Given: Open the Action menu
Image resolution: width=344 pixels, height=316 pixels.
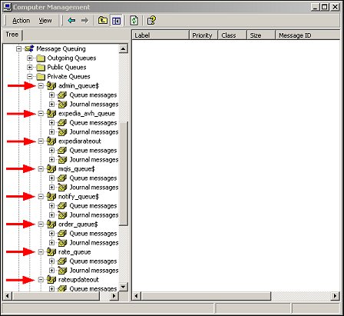Looking at the screenshot, I should pyautogui.click(x=21, y=21).
